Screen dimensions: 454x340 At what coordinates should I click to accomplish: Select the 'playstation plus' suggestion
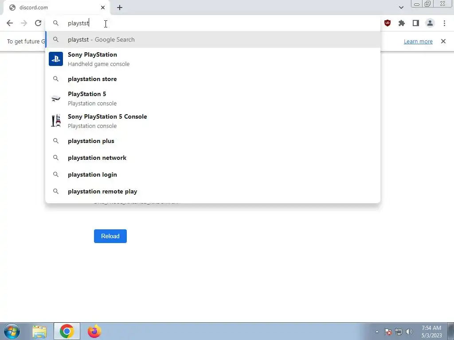pyautogui.click(x=213, y=141)
